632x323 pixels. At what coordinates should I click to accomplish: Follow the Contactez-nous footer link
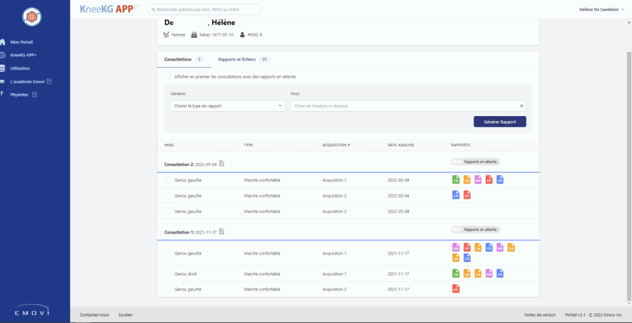[x=94, y=315]
